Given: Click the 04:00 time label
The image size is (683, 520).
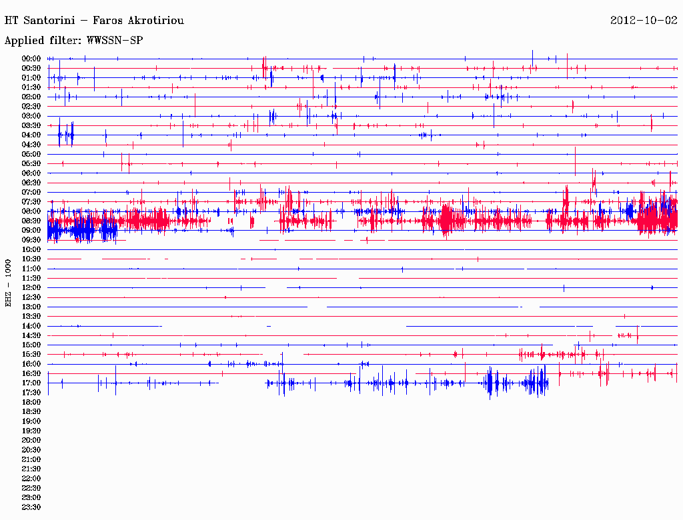Looking at the screenshot, I should 31,135.
